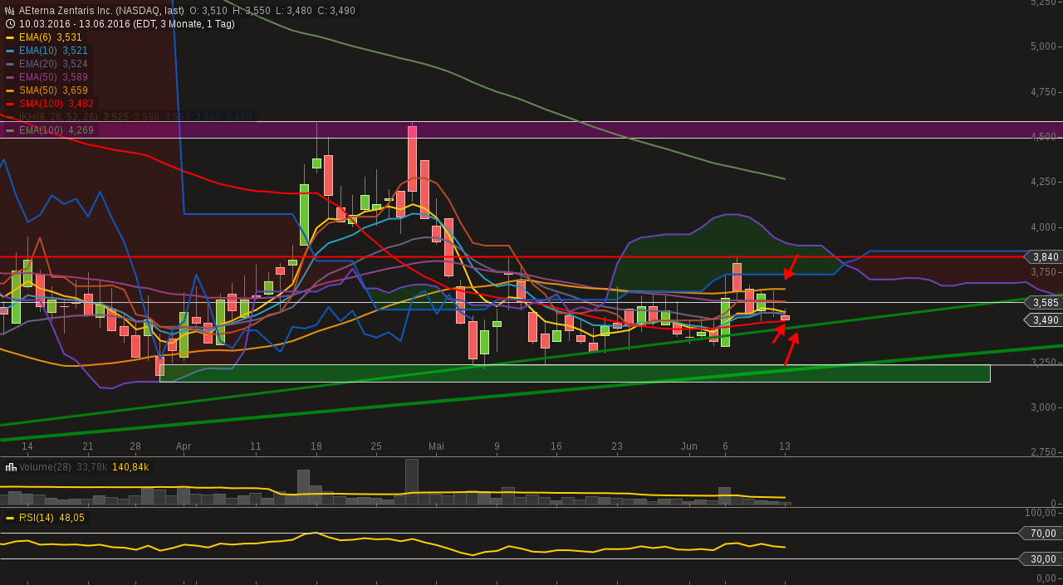The image size is (1063, 585).
Task: Click the RSI 30,00 level marker
Action: 1041,559
